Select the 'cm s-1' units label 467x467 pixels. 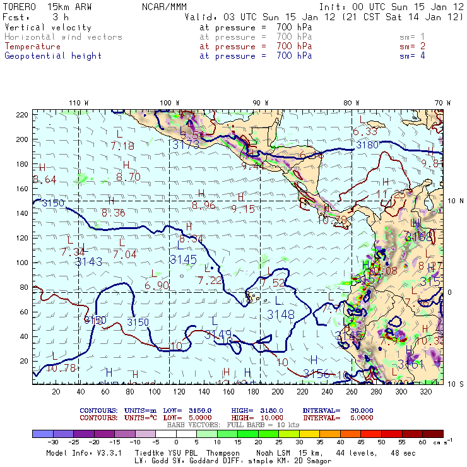(443, 441)
